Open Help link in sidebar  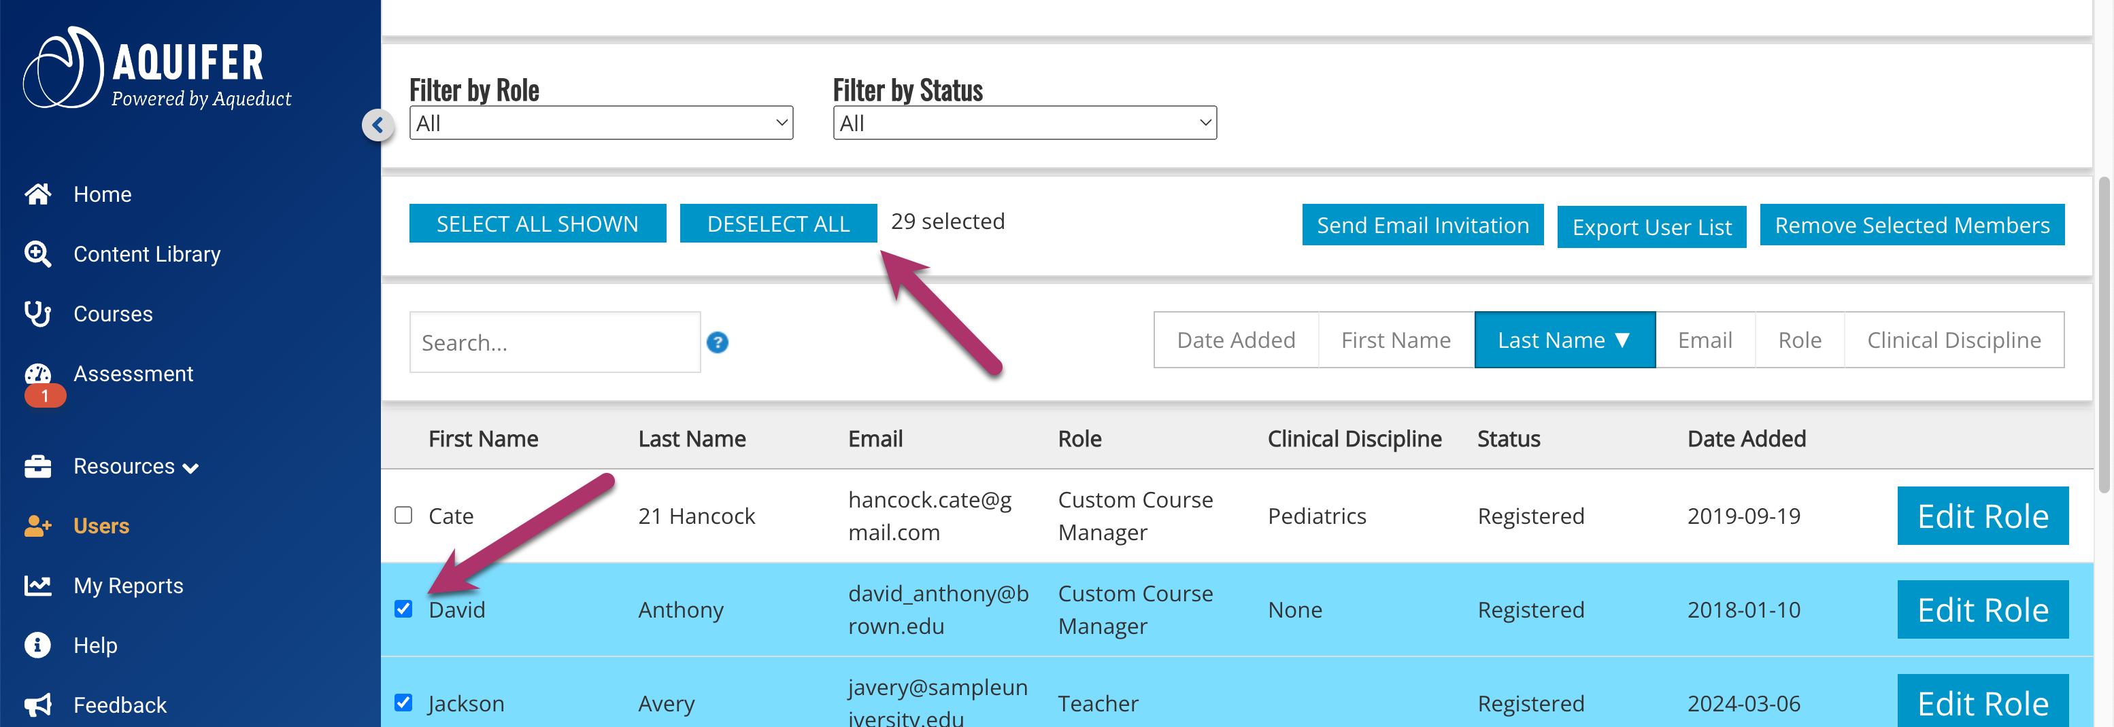(x=95, y=646)
